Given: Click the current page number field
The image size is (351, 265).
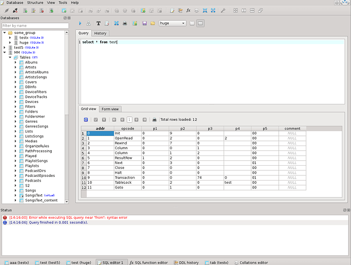Looking at the screenshot, I should click(129, 119).
